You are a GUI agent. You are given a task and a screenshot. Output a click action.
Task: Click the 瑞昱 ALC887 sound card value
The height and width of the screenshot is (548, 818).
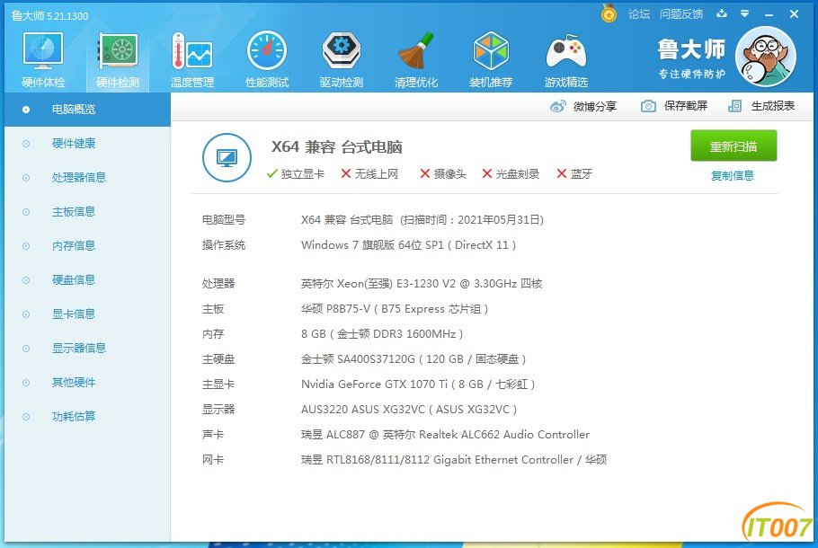point(445,435)
